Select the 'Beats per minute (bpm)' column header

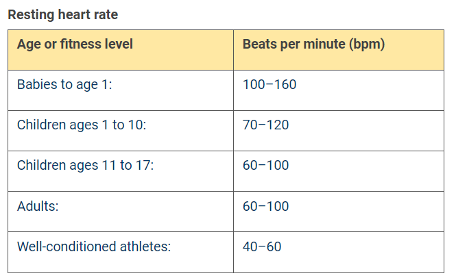313,44
